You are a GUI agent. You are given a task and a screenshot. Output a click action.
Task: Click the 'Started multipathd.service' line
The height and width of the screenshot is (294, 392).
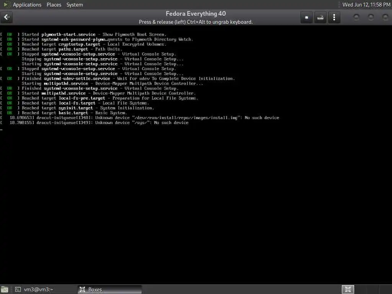(x=98, y=93)
